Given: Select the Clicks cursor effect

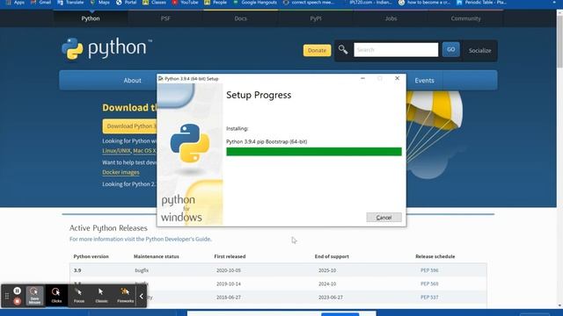Looking at the screenshot, I should click(x=56, y=296).
